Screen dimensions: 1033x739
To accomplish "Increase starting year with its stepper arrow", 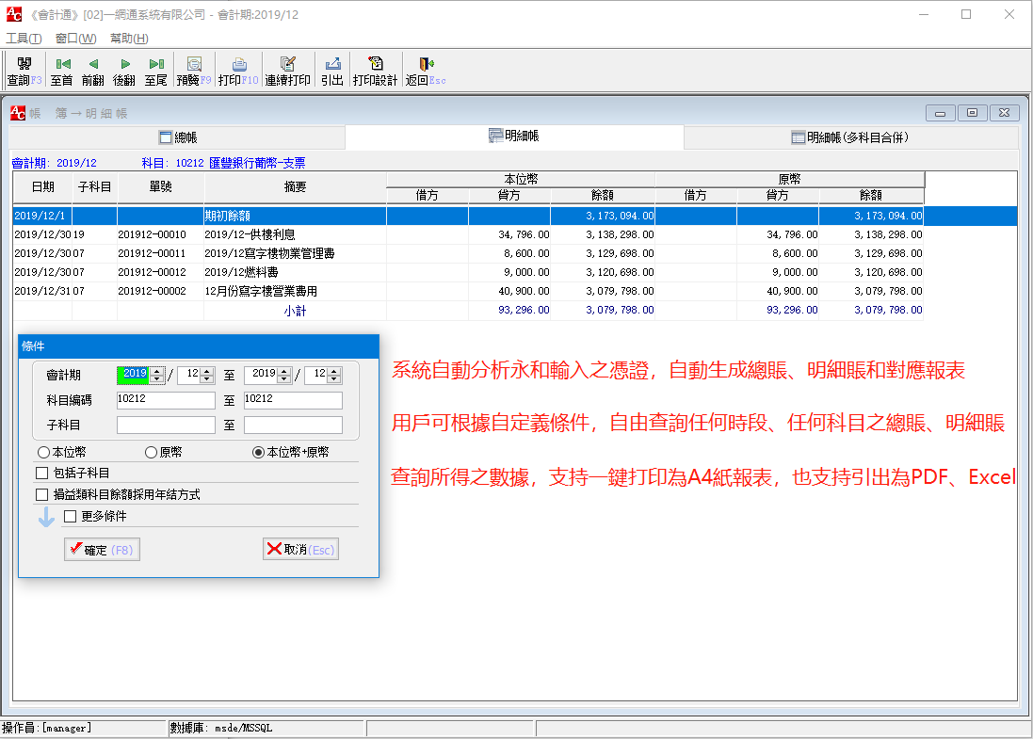I will [155, 369].
